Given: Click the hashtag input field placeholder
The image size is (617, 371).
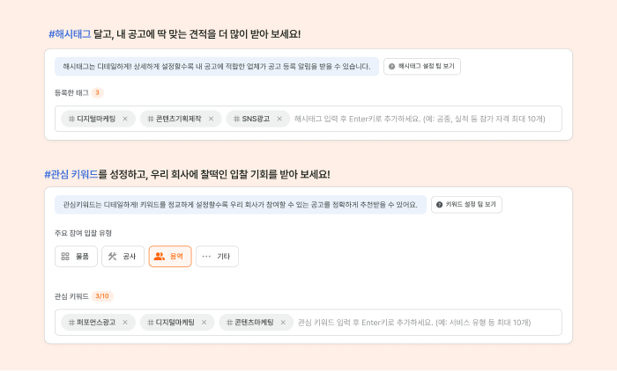Looking at the screenshot, I should (x=420, y=119).
